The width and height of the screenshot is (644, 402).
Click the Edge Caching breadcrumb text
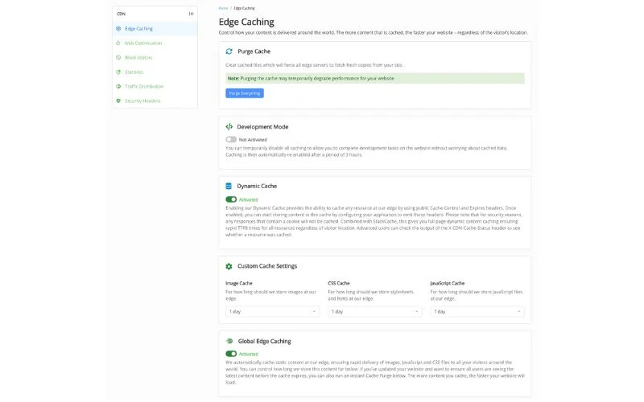tap(245, 8)
